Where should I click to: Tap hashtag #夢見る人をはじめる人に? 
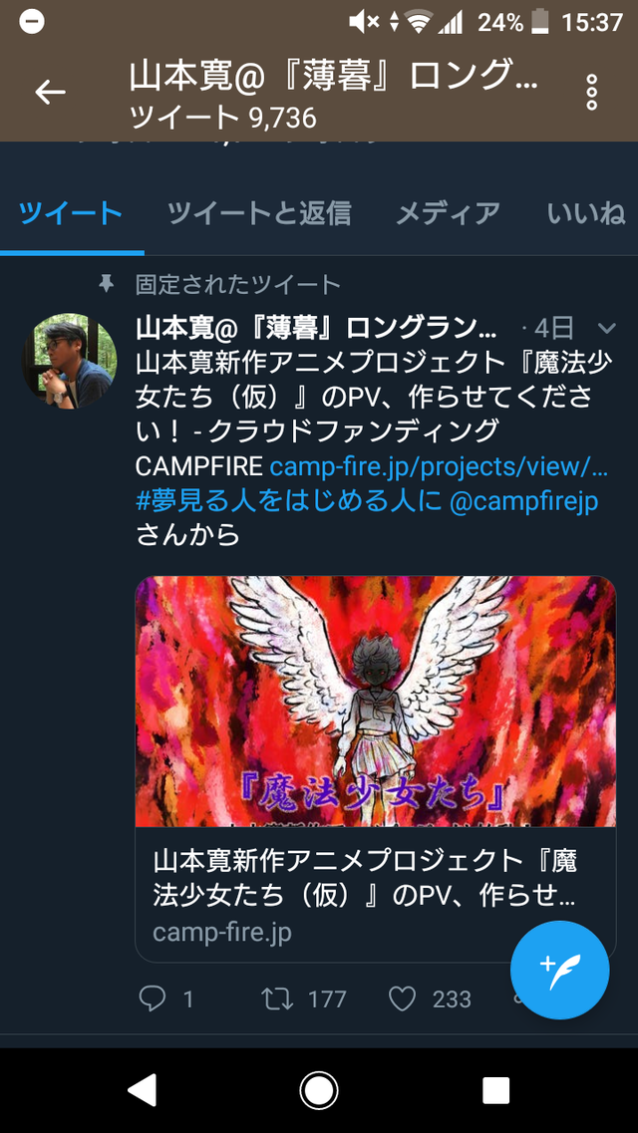pyautogui.click(x=288, y=501)
